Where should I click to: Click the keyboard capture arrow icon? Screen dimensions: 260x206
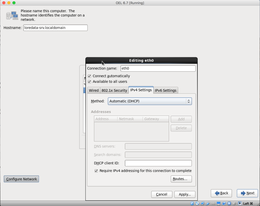pos(240,203)
